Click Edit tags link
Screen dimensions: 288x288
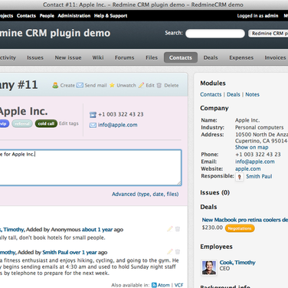(69, 123)
